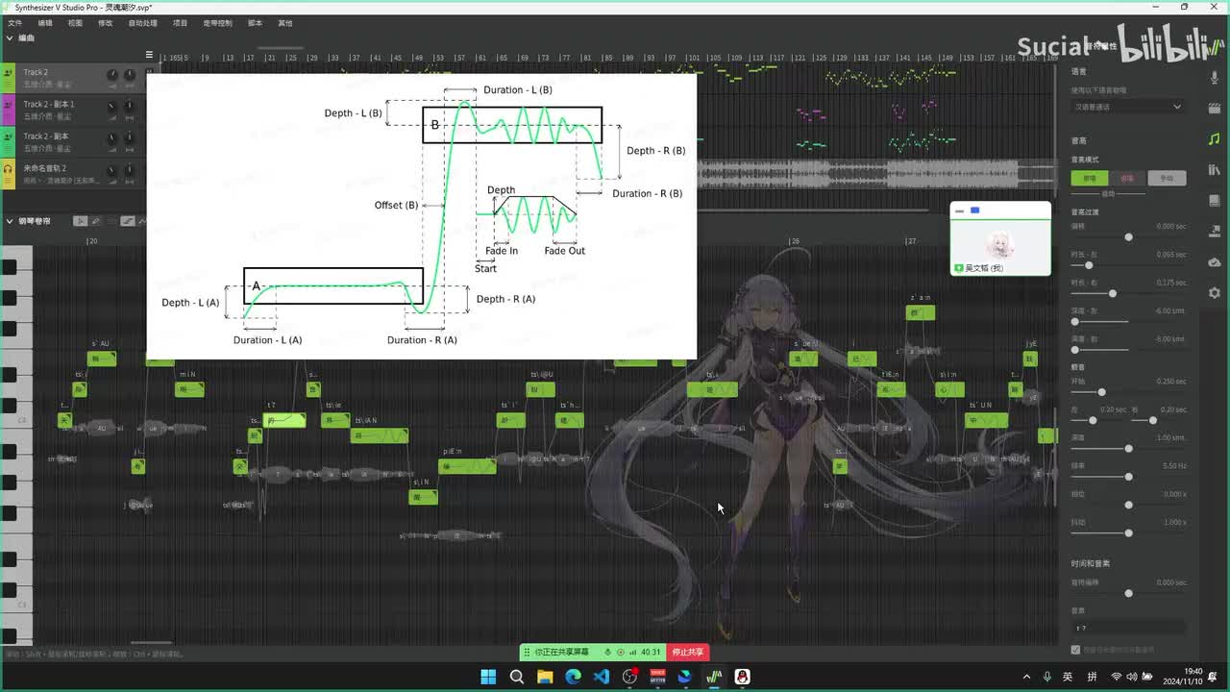Viewport: 1230px width, 692px height.
Task: Adjust the 0.175 sec duration-right slider
Action: coord(1113,293)
